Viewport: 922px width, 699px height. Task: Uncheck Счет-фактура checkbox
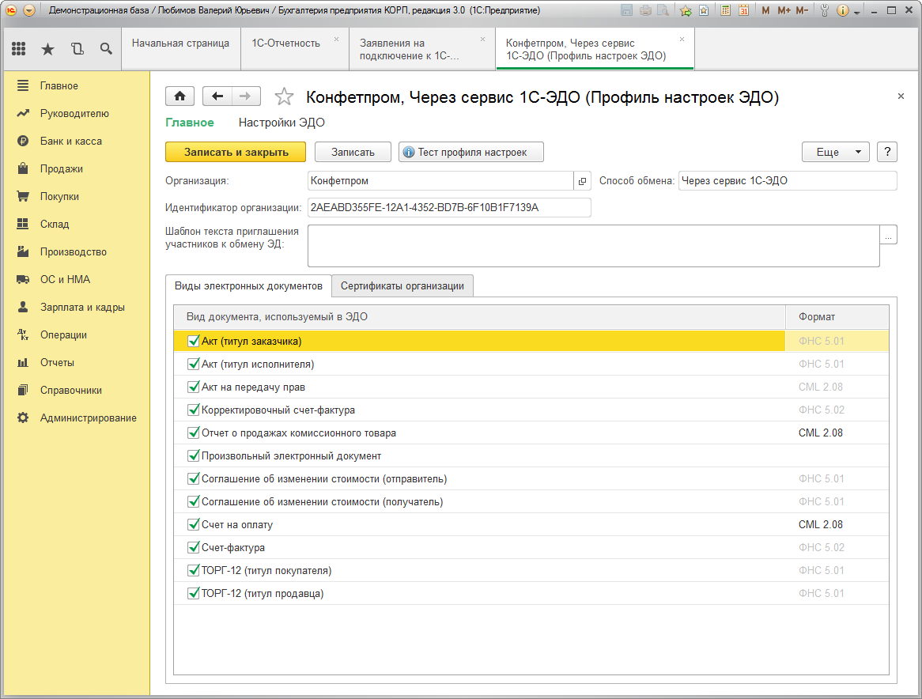(x=194, y=547)
